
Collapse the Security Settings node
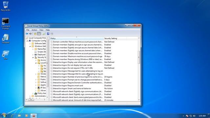[33, 57]
